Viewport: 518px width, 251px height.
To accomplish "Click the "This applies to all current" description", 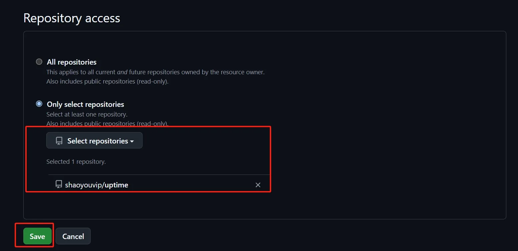I will 81,72.
